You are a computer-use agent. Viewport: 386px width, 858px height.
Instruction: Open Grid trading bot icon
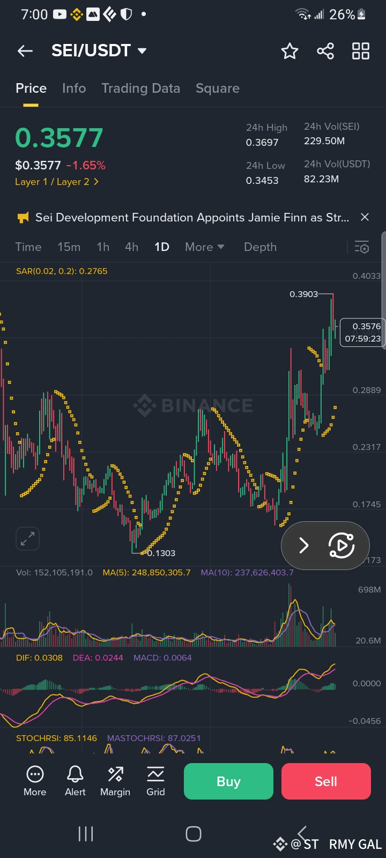point(155,781)
